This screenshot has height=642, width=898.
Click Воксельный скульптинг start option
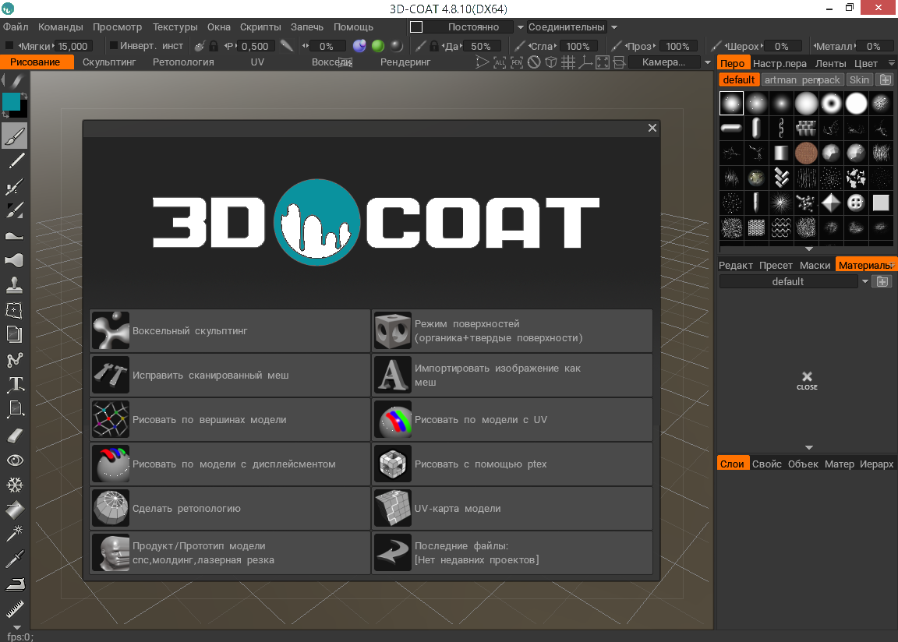(x=230, y=330)
